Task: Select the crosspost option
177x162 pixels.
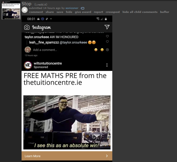Action: pyautogui.click(x=113, y=12)
